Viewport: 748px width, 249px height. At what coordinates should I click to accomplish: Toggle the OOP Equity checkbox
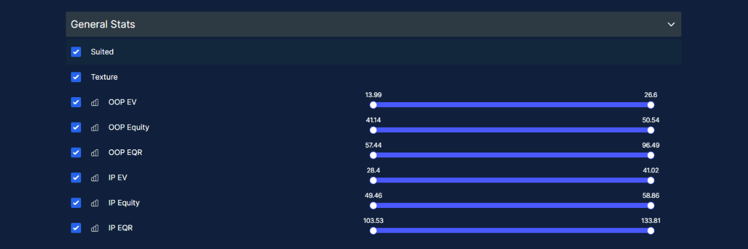[x=76, y=128]
